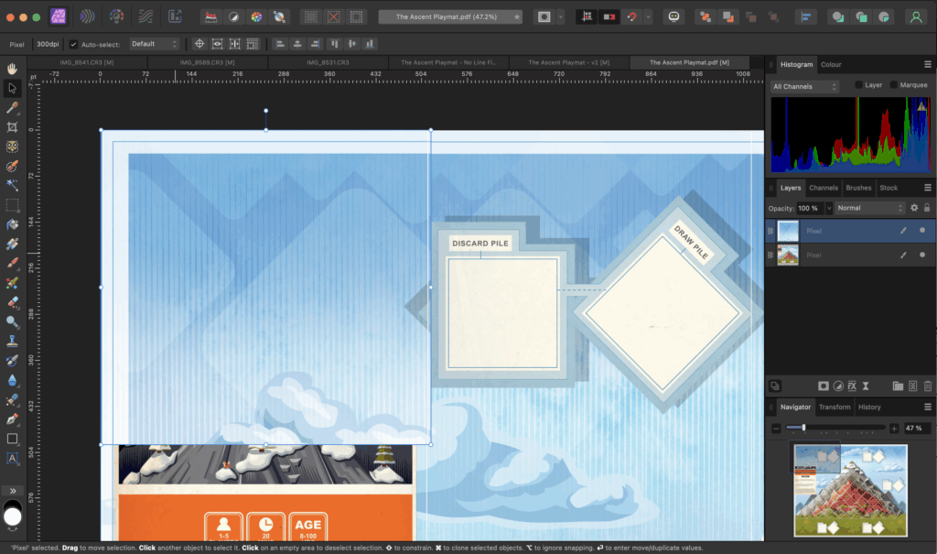The image size is (937, 554).
Task: Select the Selection Brush tool
Action: click(x=12, y=166)
